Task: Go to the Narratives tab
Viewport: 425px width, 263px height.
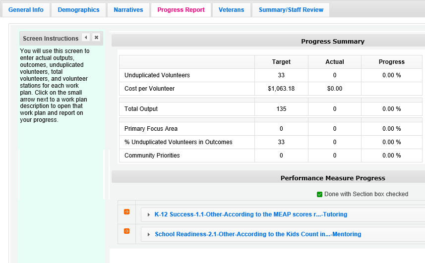Action: point(128,10)
